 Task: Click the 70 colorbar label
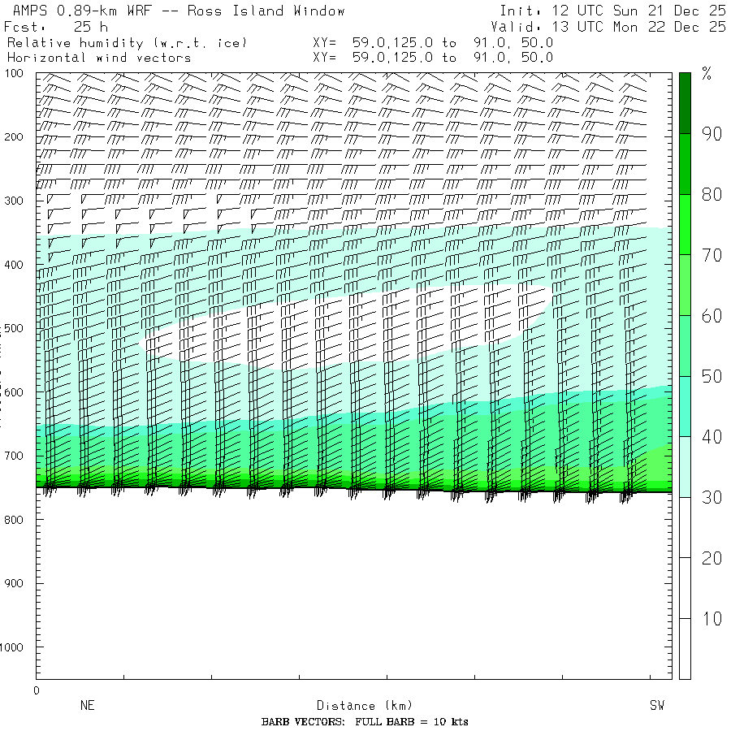tap(712, 256)
